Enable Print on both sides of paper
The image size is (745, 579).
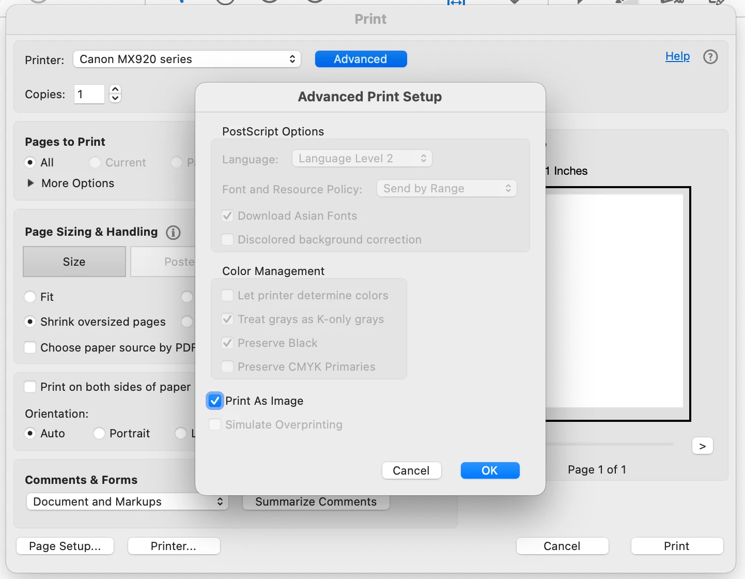30,387
